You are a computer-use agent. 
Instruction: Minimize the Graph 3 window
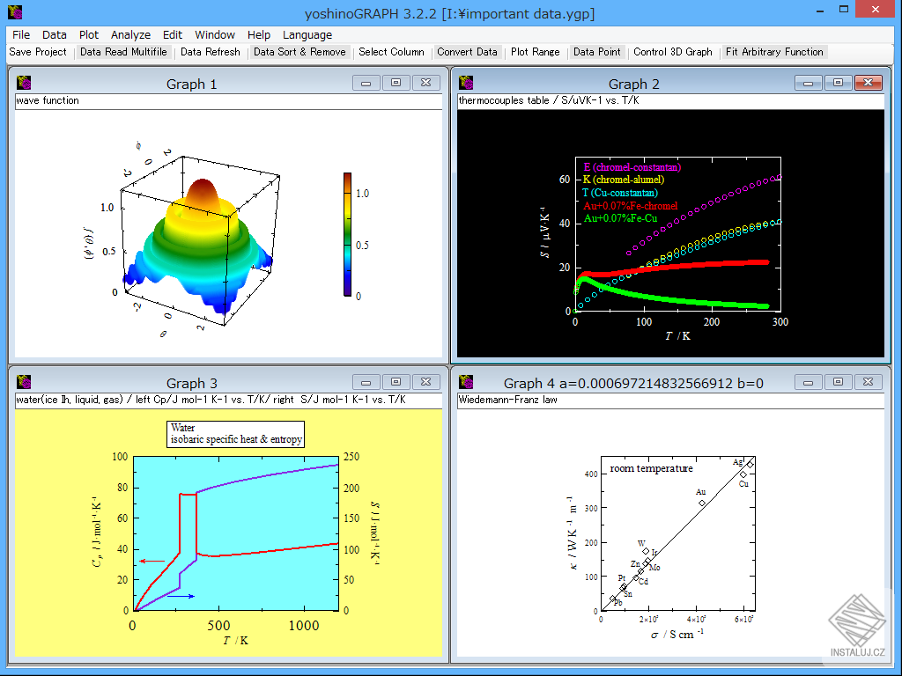point(366,382)
